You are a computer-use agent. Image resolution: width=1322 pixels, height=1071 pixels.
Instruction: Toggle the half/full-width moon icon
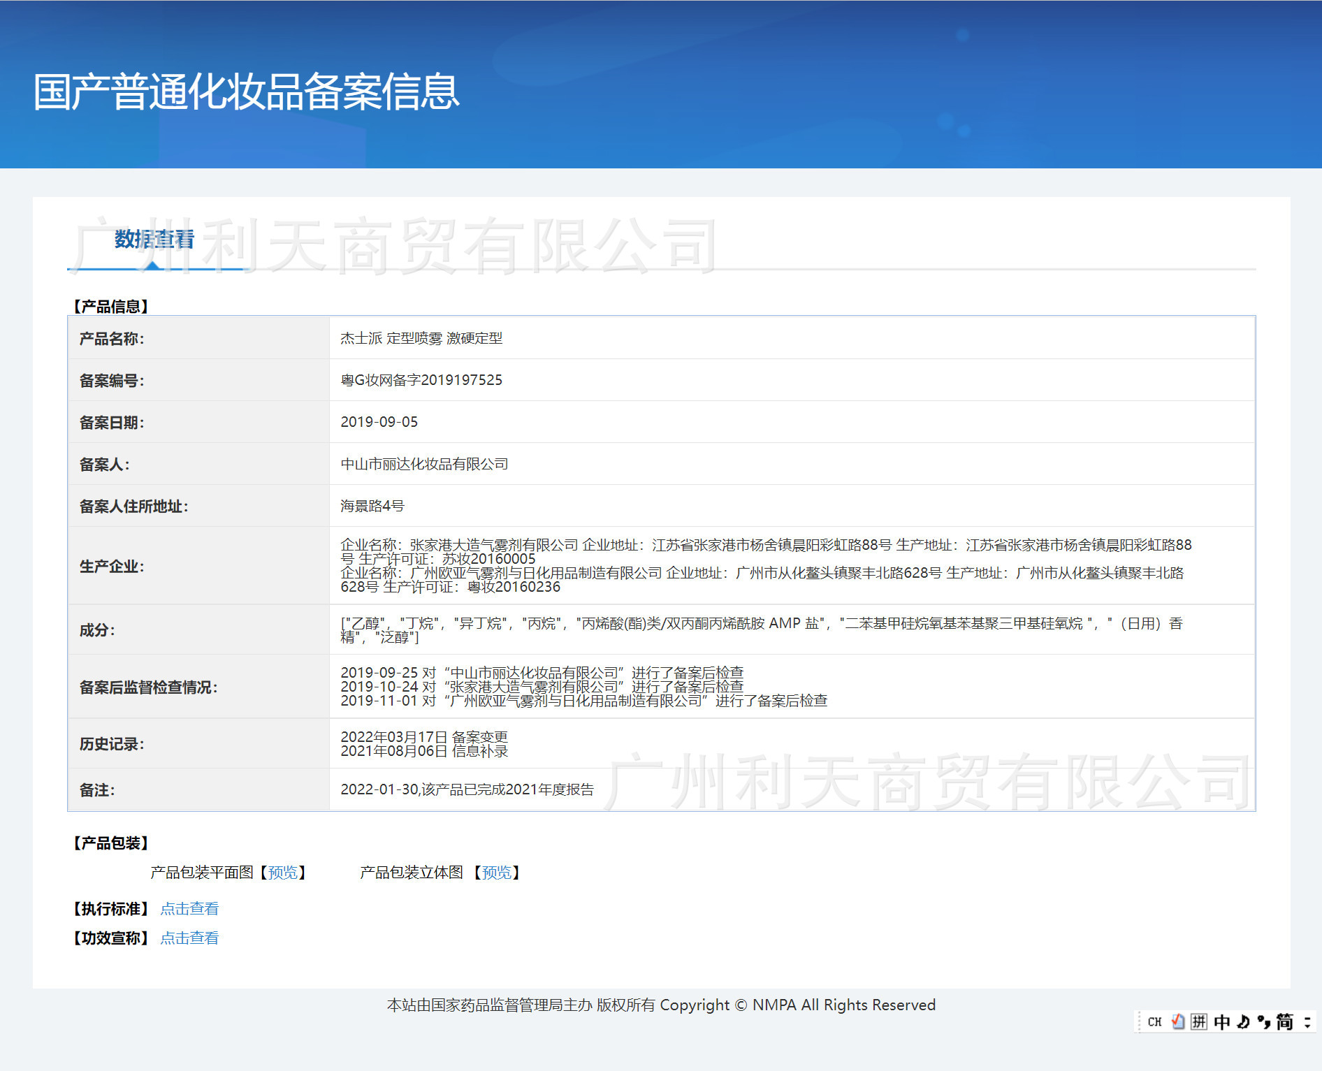pos(1243,1022)
